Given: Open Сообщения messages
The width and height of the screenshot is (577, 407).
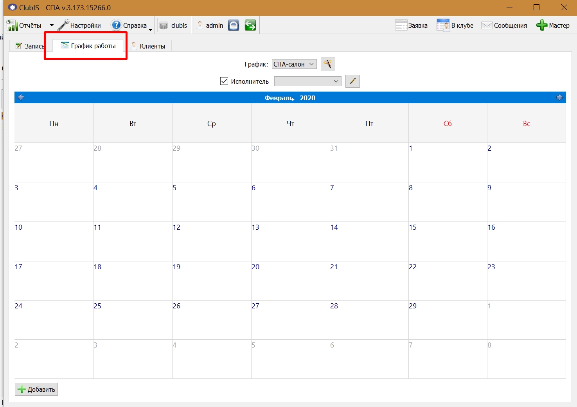Looking at the screenshot, I should pos(504,25).
